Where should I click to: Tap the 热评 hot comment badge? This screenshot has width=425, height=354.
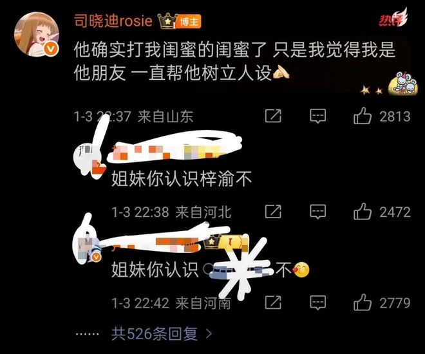[x=393, y=17]
